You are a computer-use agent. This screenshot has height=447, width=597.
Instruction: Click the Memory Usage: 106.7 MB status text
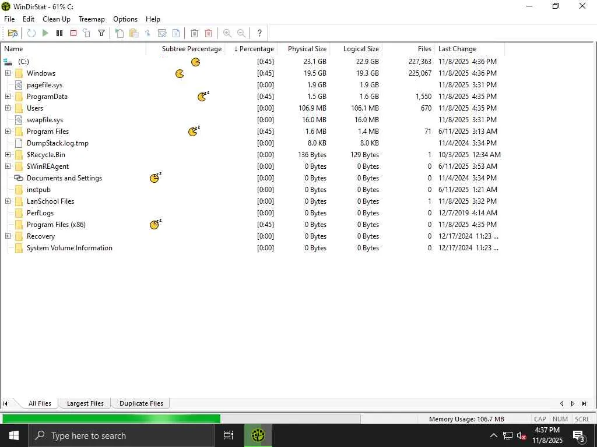[x=466, y=419]
